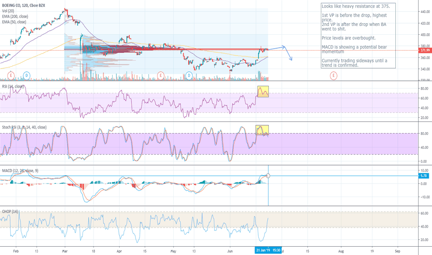Click the Mar label on the time axis
Image resolution: width=432 pixels, height=255 pixels.
pos(65,251)
